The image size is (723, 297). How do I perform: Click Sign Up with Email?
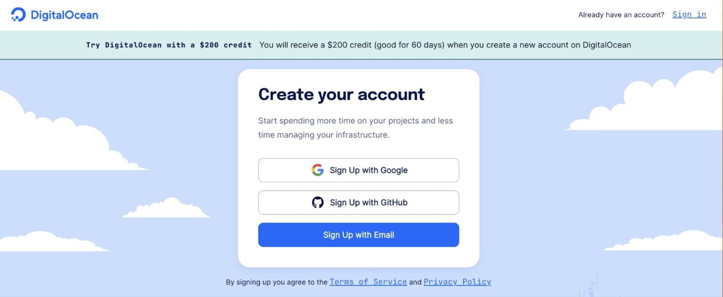pyautogui.click(x=358, y=234)
